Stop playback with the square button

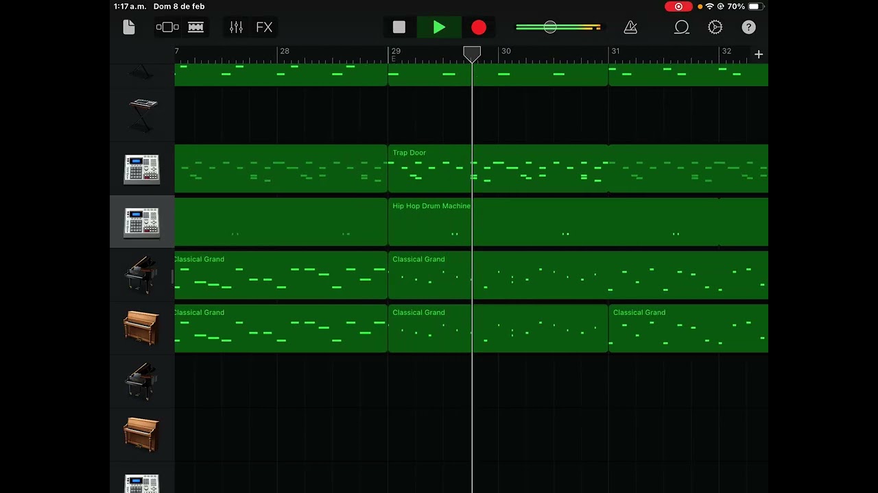click(399, 27)
